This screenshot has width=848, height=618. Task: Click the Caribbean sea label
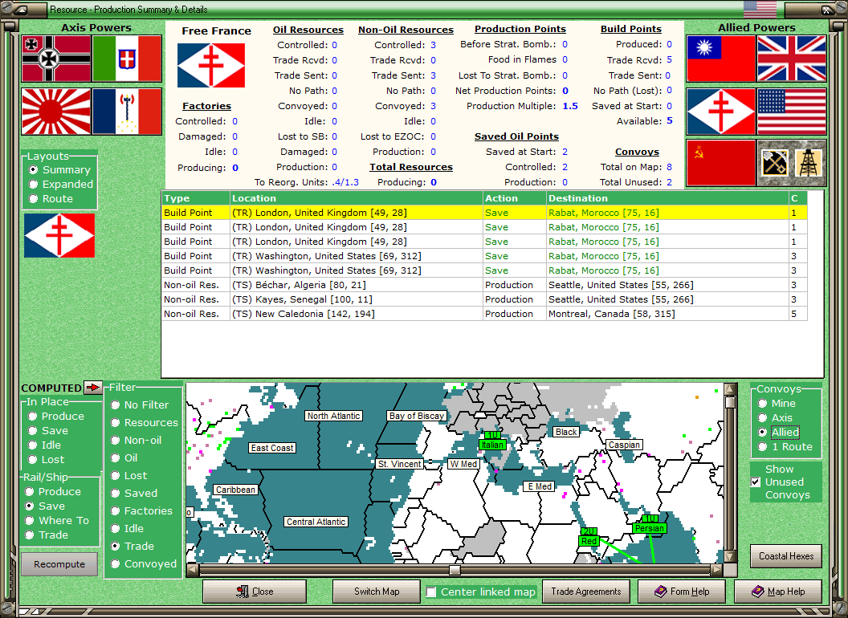point(235,490)
